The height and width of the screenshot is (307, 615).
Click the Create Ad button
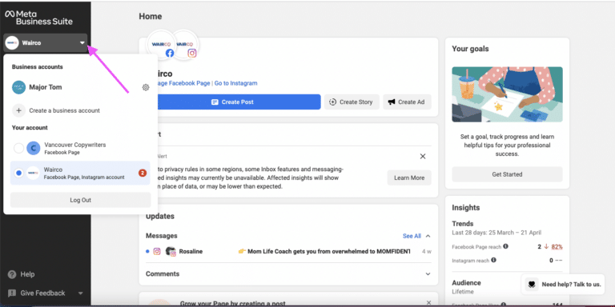[x=407, y=102]
